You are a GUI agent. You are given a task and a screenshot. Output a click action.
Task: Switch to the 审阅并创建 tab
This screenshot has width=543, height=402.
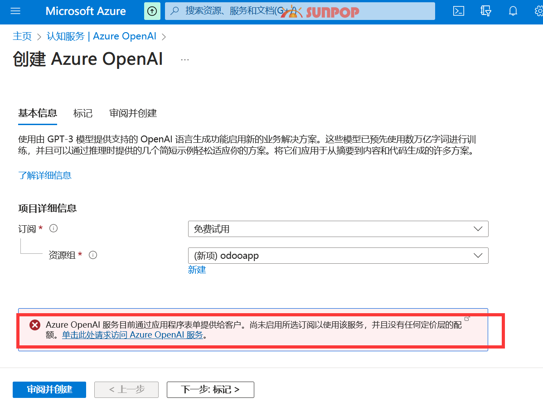point(133,113)
